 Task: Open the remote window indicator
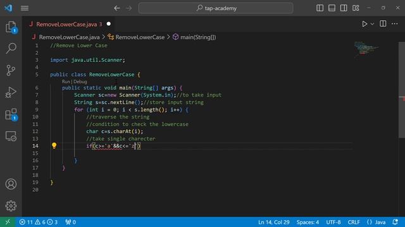pyautogui.click(x=8, y=222)
